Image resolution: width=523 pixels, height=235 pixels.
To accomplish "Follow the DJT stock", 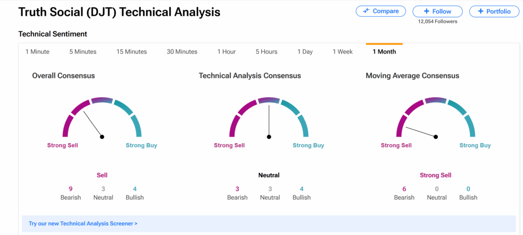I will tap(438, 11).
